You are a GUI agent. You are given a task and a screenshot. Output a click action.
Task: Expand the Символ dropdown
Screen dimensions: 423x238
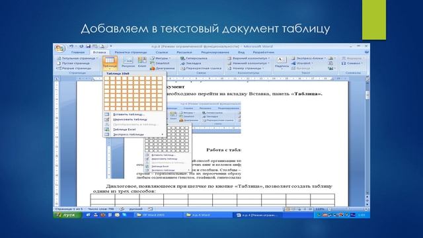[352, 63]
